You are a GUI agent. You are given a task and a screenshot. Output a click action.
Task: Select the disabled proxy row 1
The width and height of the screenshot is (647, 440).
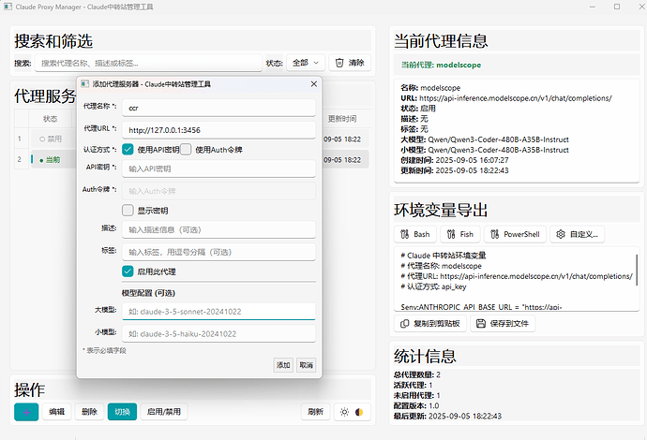click(x=52, y=139)
